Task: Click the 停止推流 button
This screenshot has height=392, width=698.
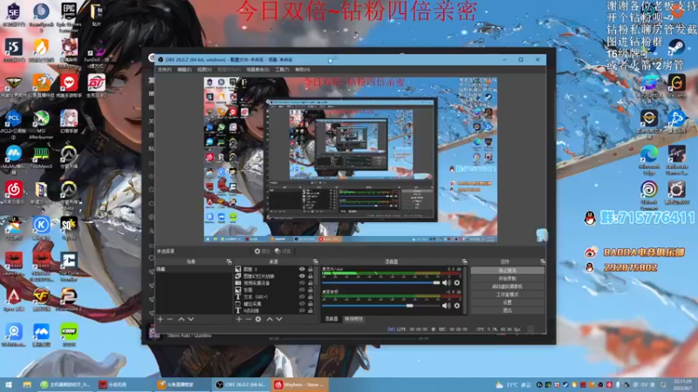Action: click(508, 270)
